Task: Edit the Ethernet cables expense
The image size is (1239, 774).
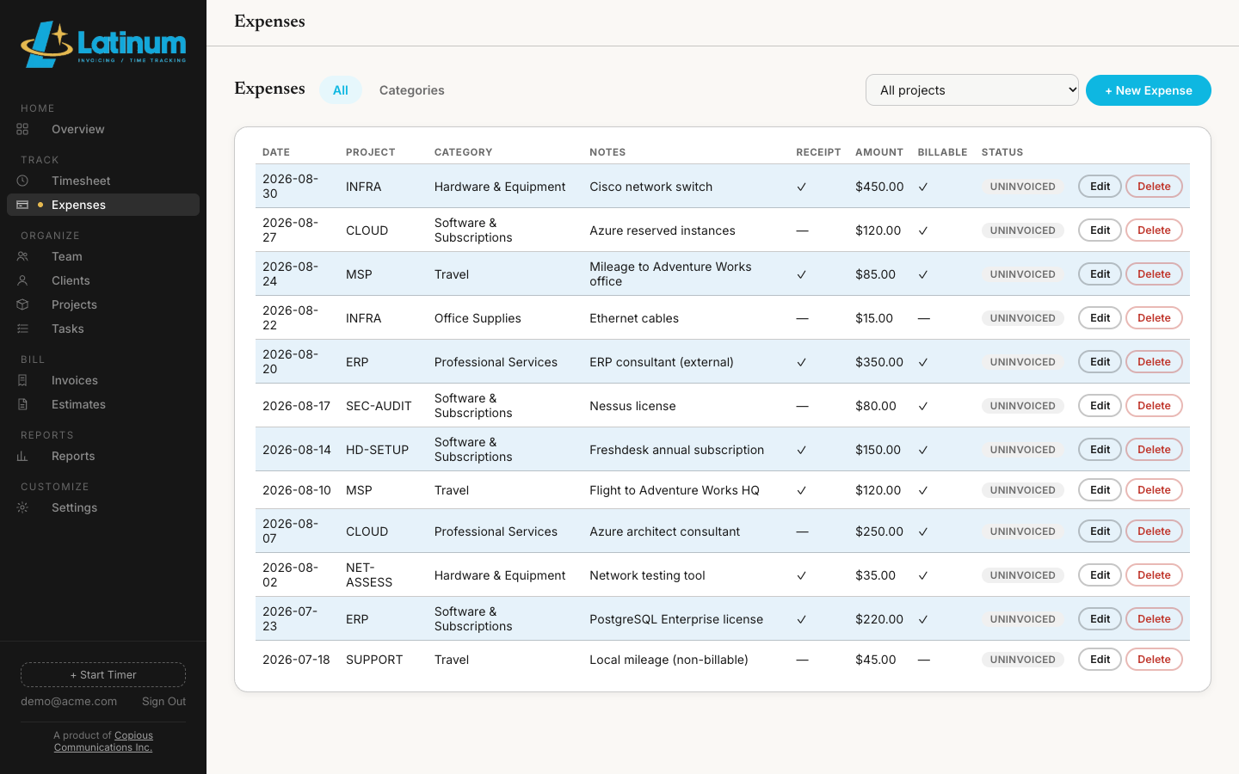Action: [1100, 318]
